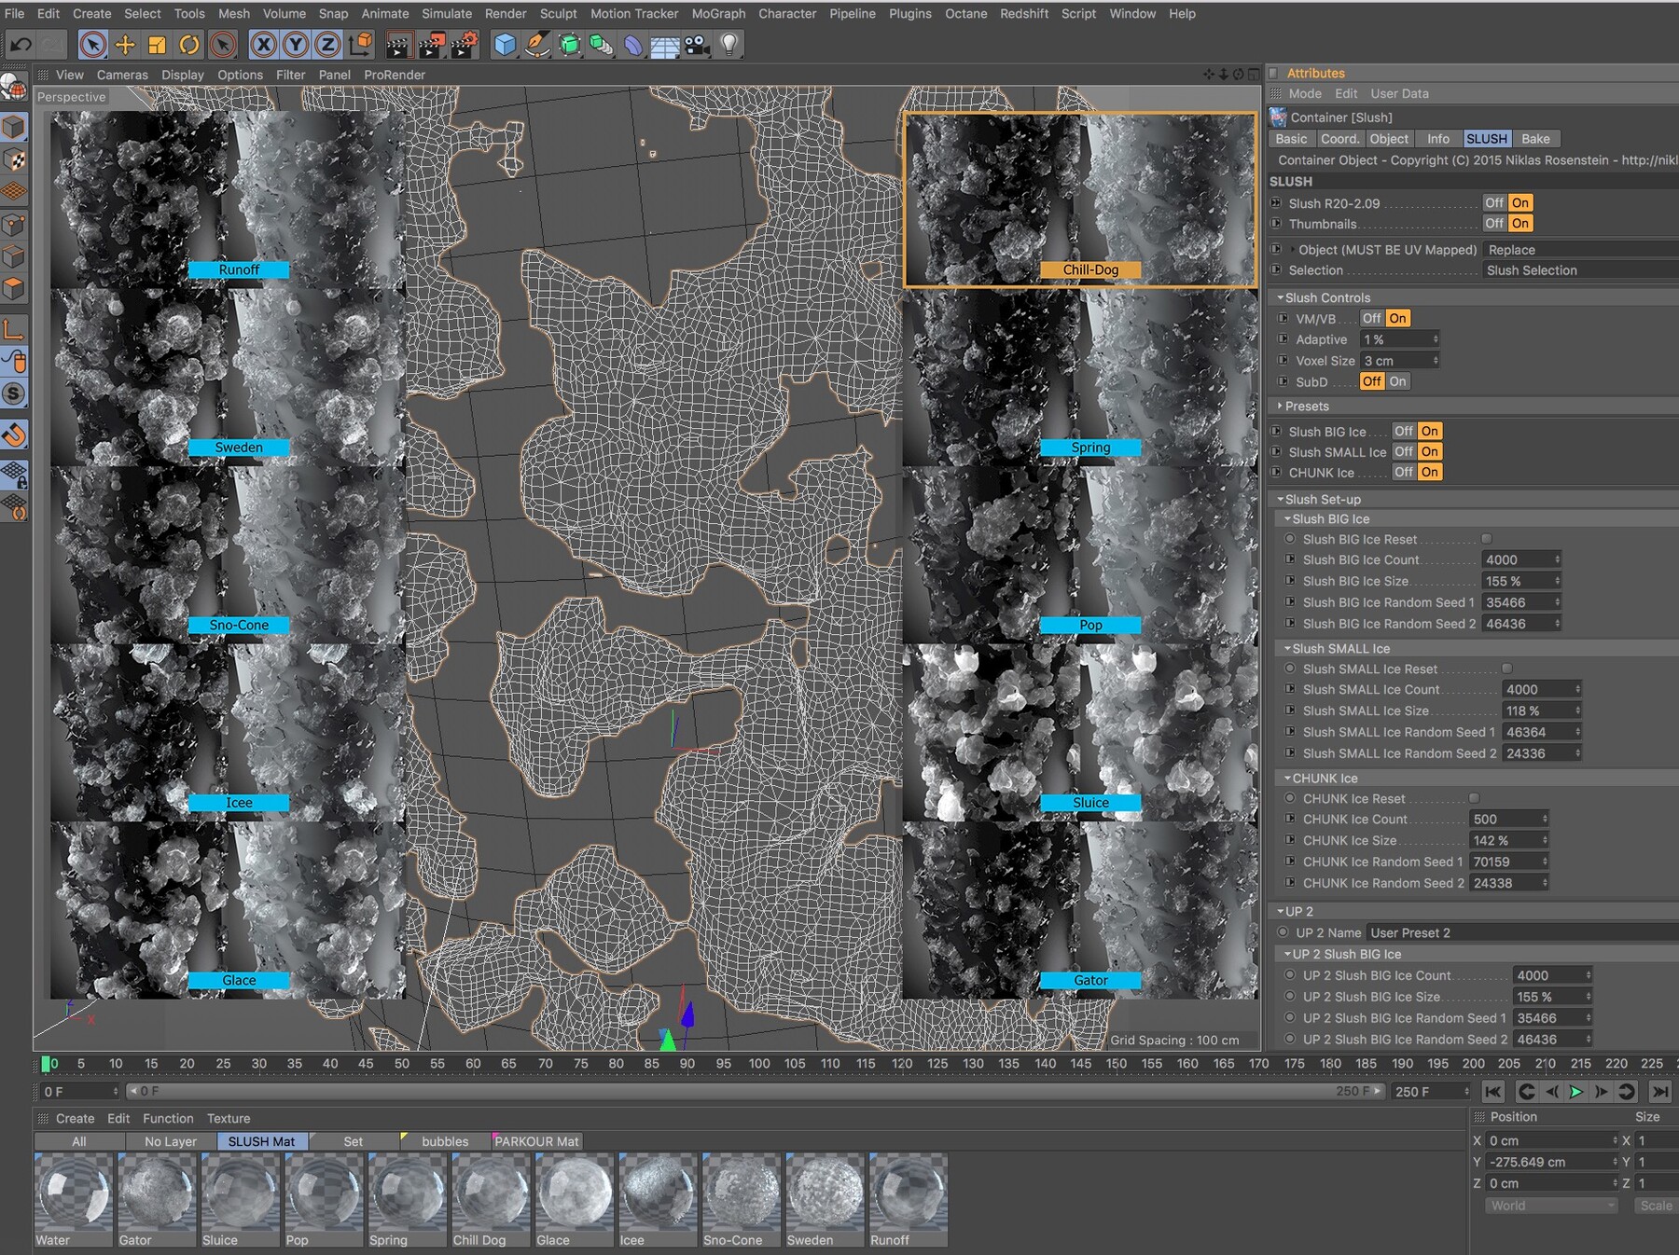
Task: Expand the Presets section
Action: pyautogui.click(x=1281, y=407)
